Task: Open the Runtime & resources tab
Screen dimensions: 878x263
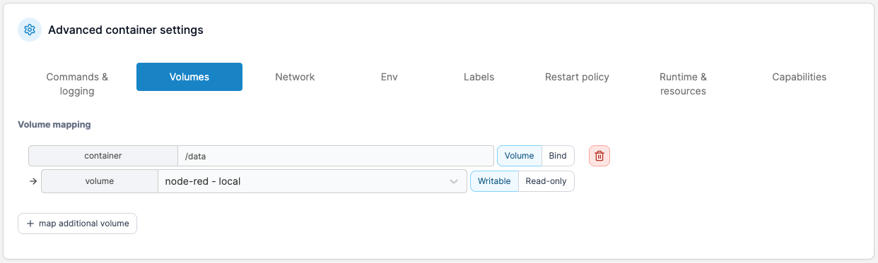Action: 683,84
